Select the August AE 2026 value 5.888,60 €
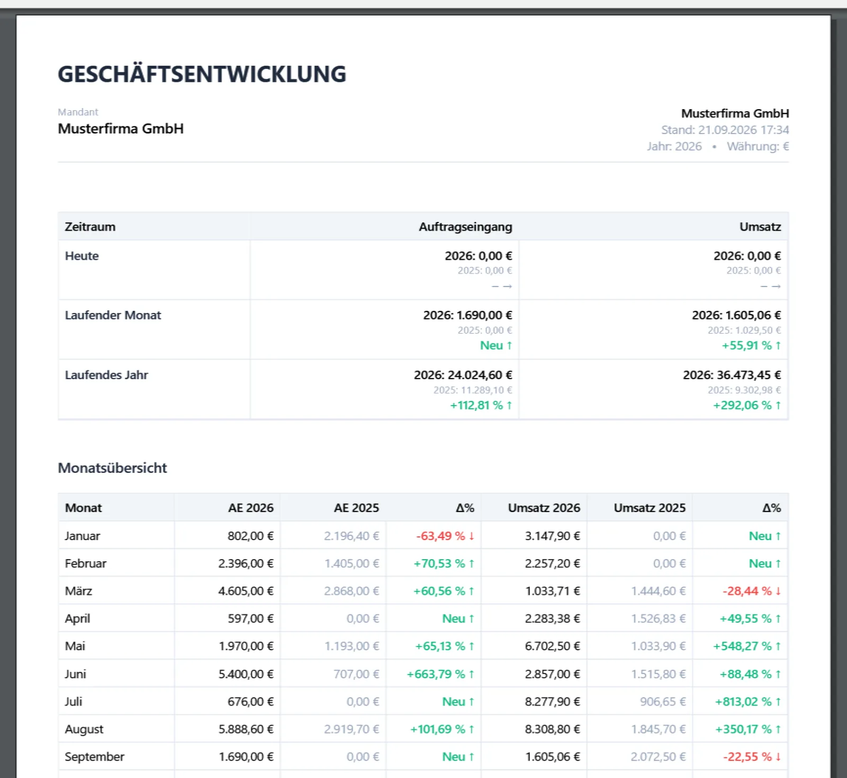This screenshot has width=847, height=778. [x=246, y=729]
